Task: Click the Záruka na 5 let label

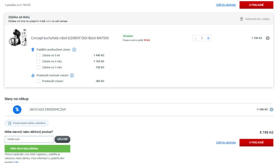Action: point(51,55)
